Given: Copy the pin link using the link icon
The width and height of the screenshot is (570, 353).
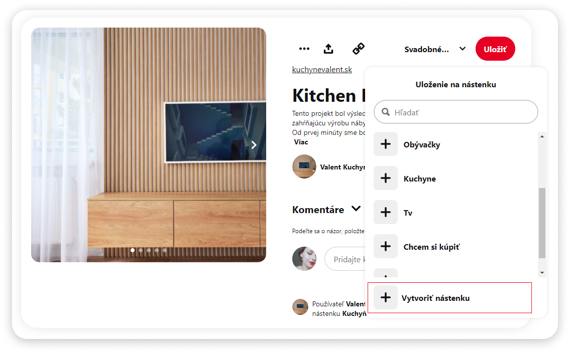Looking at the screenshot, I should pyautogui.click(x=358, y=49).
